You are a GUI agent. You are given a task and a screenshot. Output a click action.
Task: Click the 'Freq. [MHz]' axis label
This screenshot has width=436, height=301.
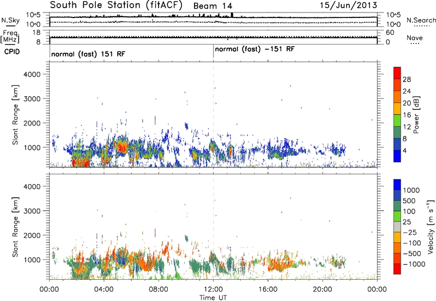10,36
